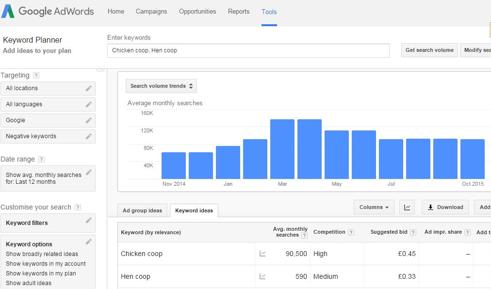Show trend chart for Chicken coop
Image resolution: width=491 pixels, height=289 pixels.
262,254
